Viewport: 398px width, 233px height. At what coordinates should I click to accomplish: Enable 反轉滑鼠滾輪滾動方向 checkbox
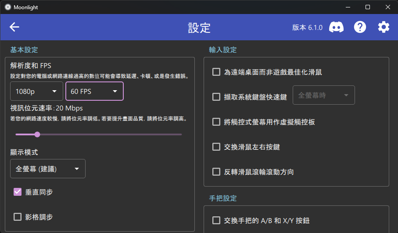coord(216,172)
